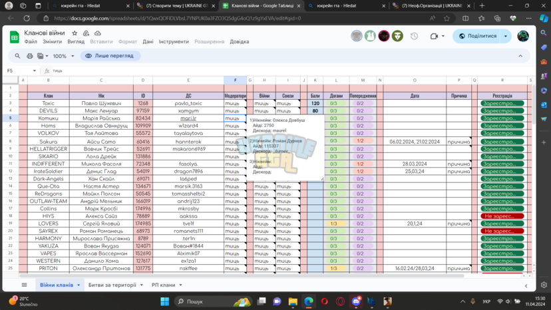Screen dimensions: 551x310
Task: Click the Windows taskbar Пошук search box
Action: point(215,301)
